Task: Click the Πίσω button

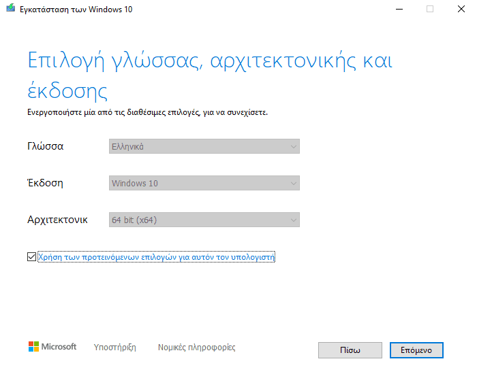Action: coord(350,350)
